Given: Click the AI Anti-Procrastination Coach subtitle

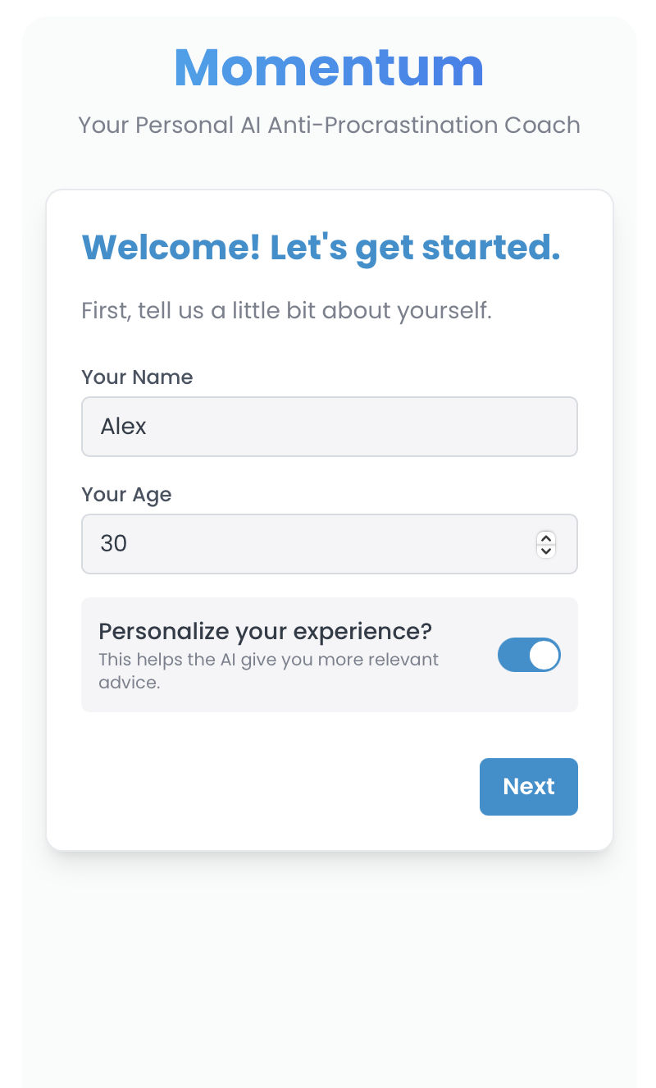Looking at the screenshot, I should click(x=329, y=126).
